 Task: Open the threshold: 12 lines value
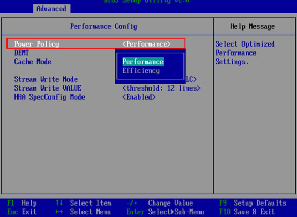161,88
